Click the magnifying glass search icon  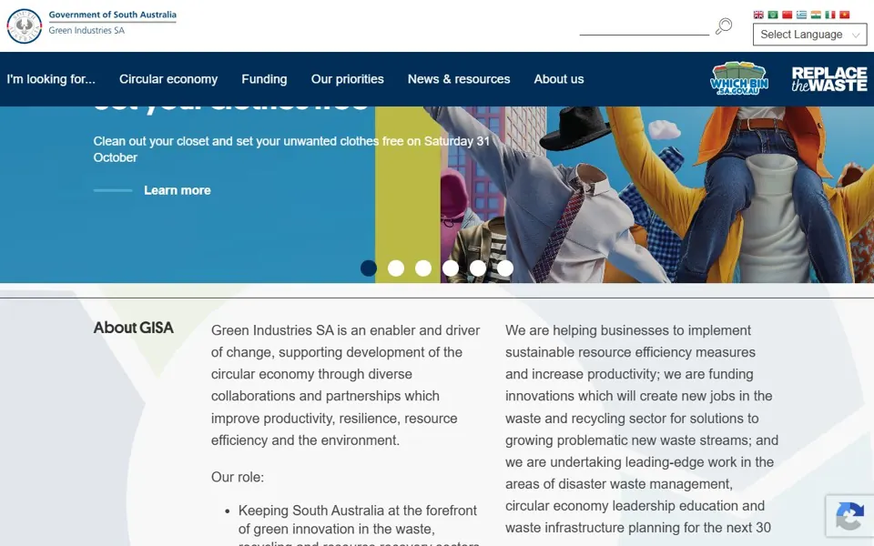[724, 25]
